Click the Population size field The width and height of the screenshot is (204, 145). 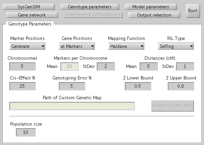click(26, 132)
